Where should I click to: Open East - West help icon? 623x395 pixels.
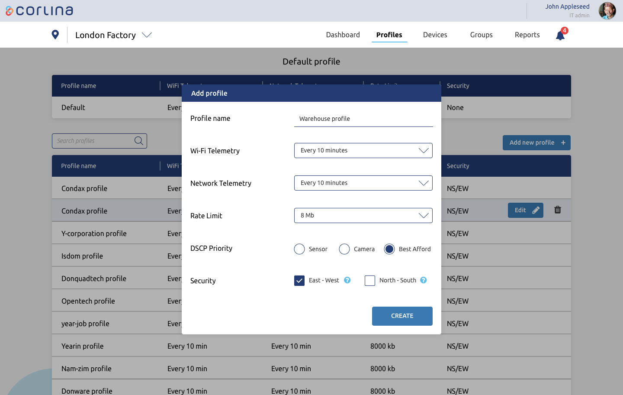pos(347,280)
